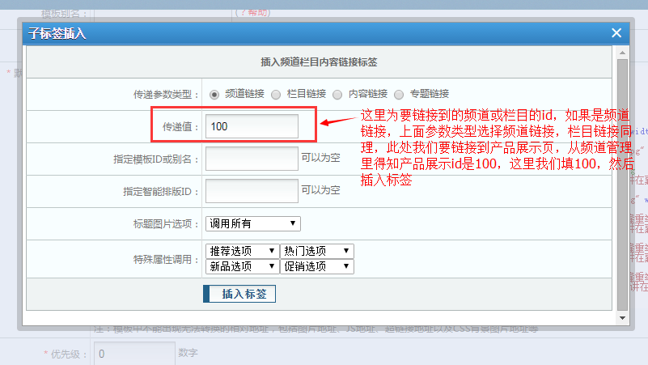Open the 热门选项 dropdown

317,252
